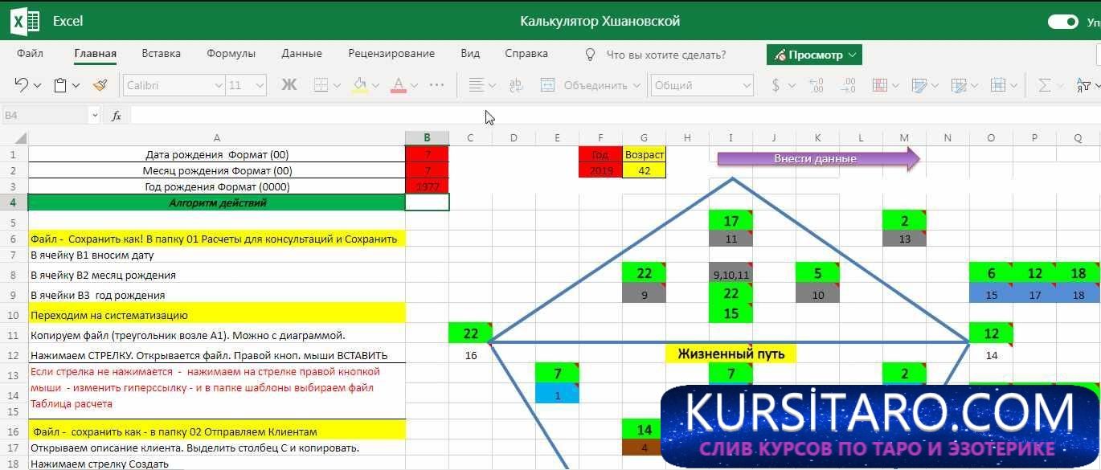This screenshot has width=1101, height=470.
Task: Click the red font color A icon
Action: [x=398, y=85]
